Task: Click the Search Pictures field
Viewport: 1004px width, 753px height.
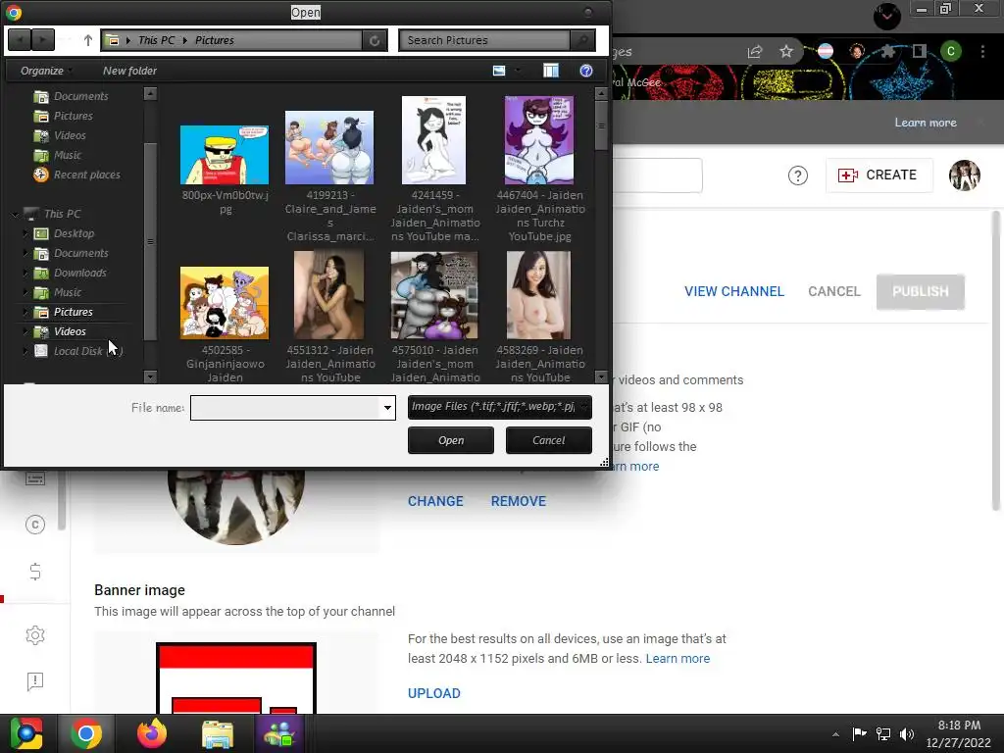Action: coord(484,40)
